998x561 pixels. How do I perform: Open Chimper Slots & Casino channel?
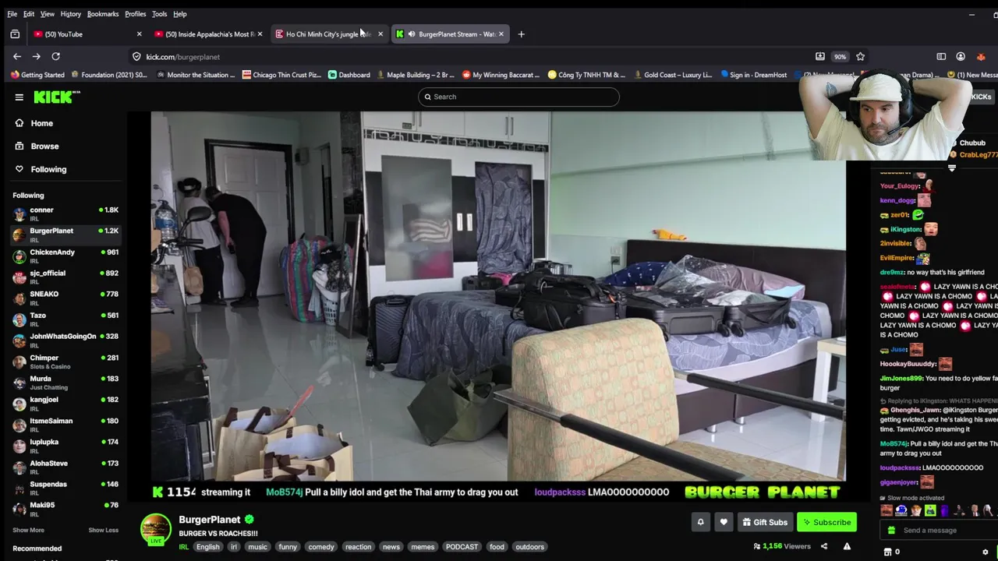coord(65,362)
